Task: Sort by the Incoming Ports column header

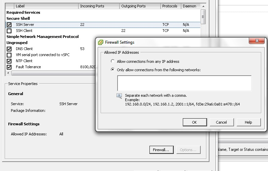Action: (99, 6)
